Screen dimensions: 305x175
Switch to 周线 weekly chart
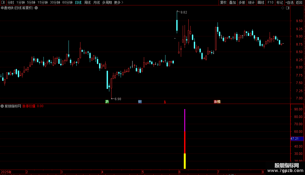87,2
